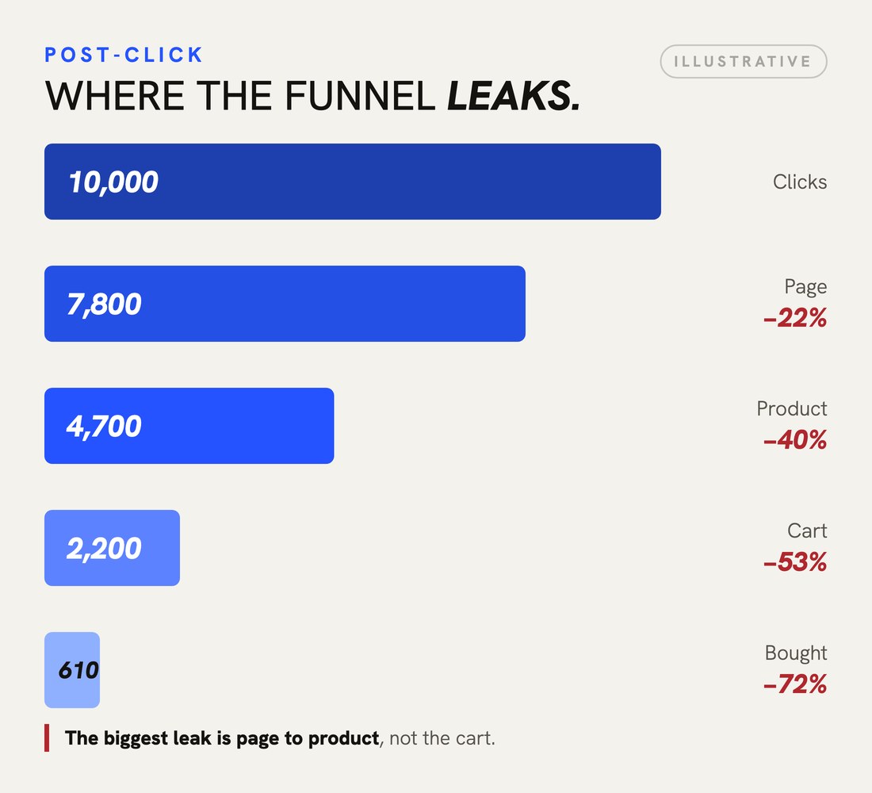Click the Page stage label
This screenshot has width=872, height=793.
pos(805,287)
